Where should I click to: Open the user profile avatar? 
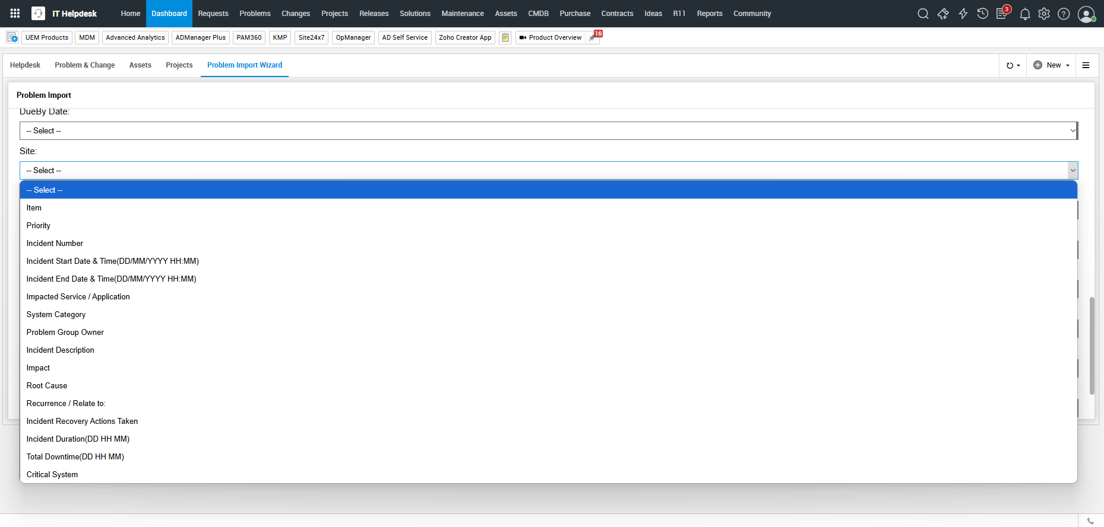click(1086, 14)
